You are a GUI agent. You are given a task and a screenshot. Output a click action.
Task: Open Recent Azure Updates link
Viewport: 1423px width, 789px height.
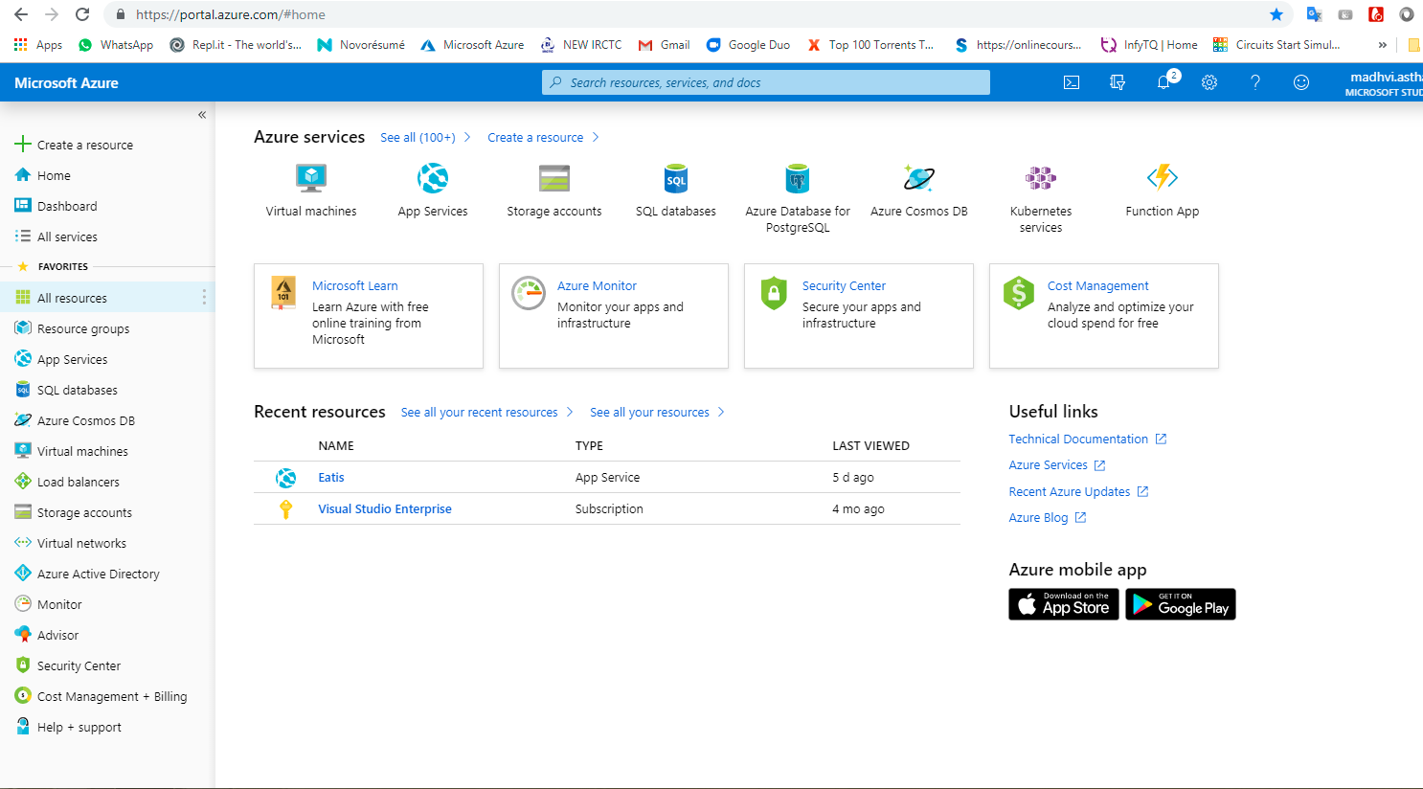[1069, 492]
